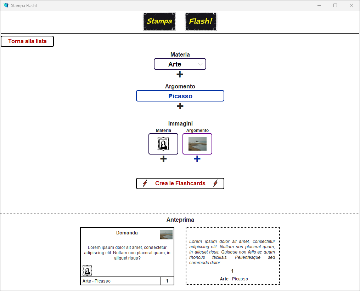This screenshot has height=291, width=360.
Task: Click Torna alla lista button
Action: 27,41
